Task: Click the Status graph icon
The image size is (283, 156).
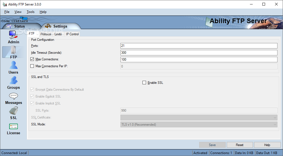Action: (x=9, y=26)
